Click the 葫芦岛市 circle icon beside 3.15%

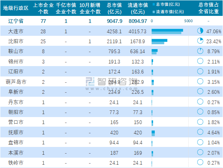200,81
